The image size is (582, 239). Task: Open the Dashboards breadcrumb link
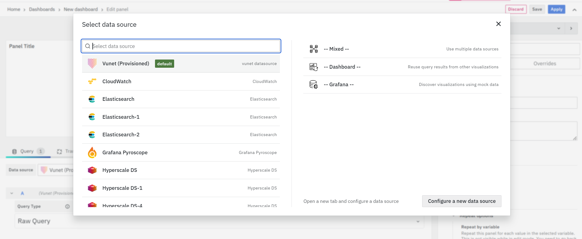pyautogui.click(x=42, y=9)
